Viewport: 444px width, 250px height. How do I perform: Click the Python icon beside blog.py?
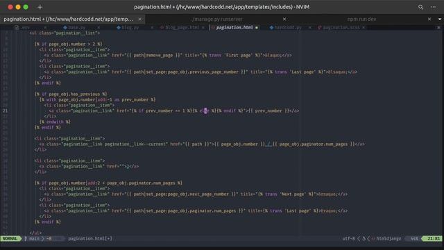(119, 28)
